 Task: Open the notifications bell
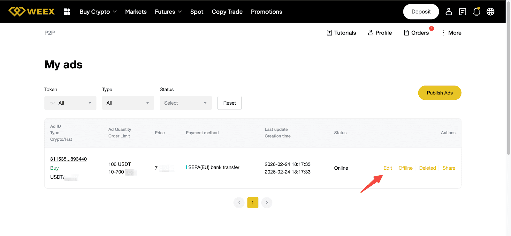(x=477, y=11)
